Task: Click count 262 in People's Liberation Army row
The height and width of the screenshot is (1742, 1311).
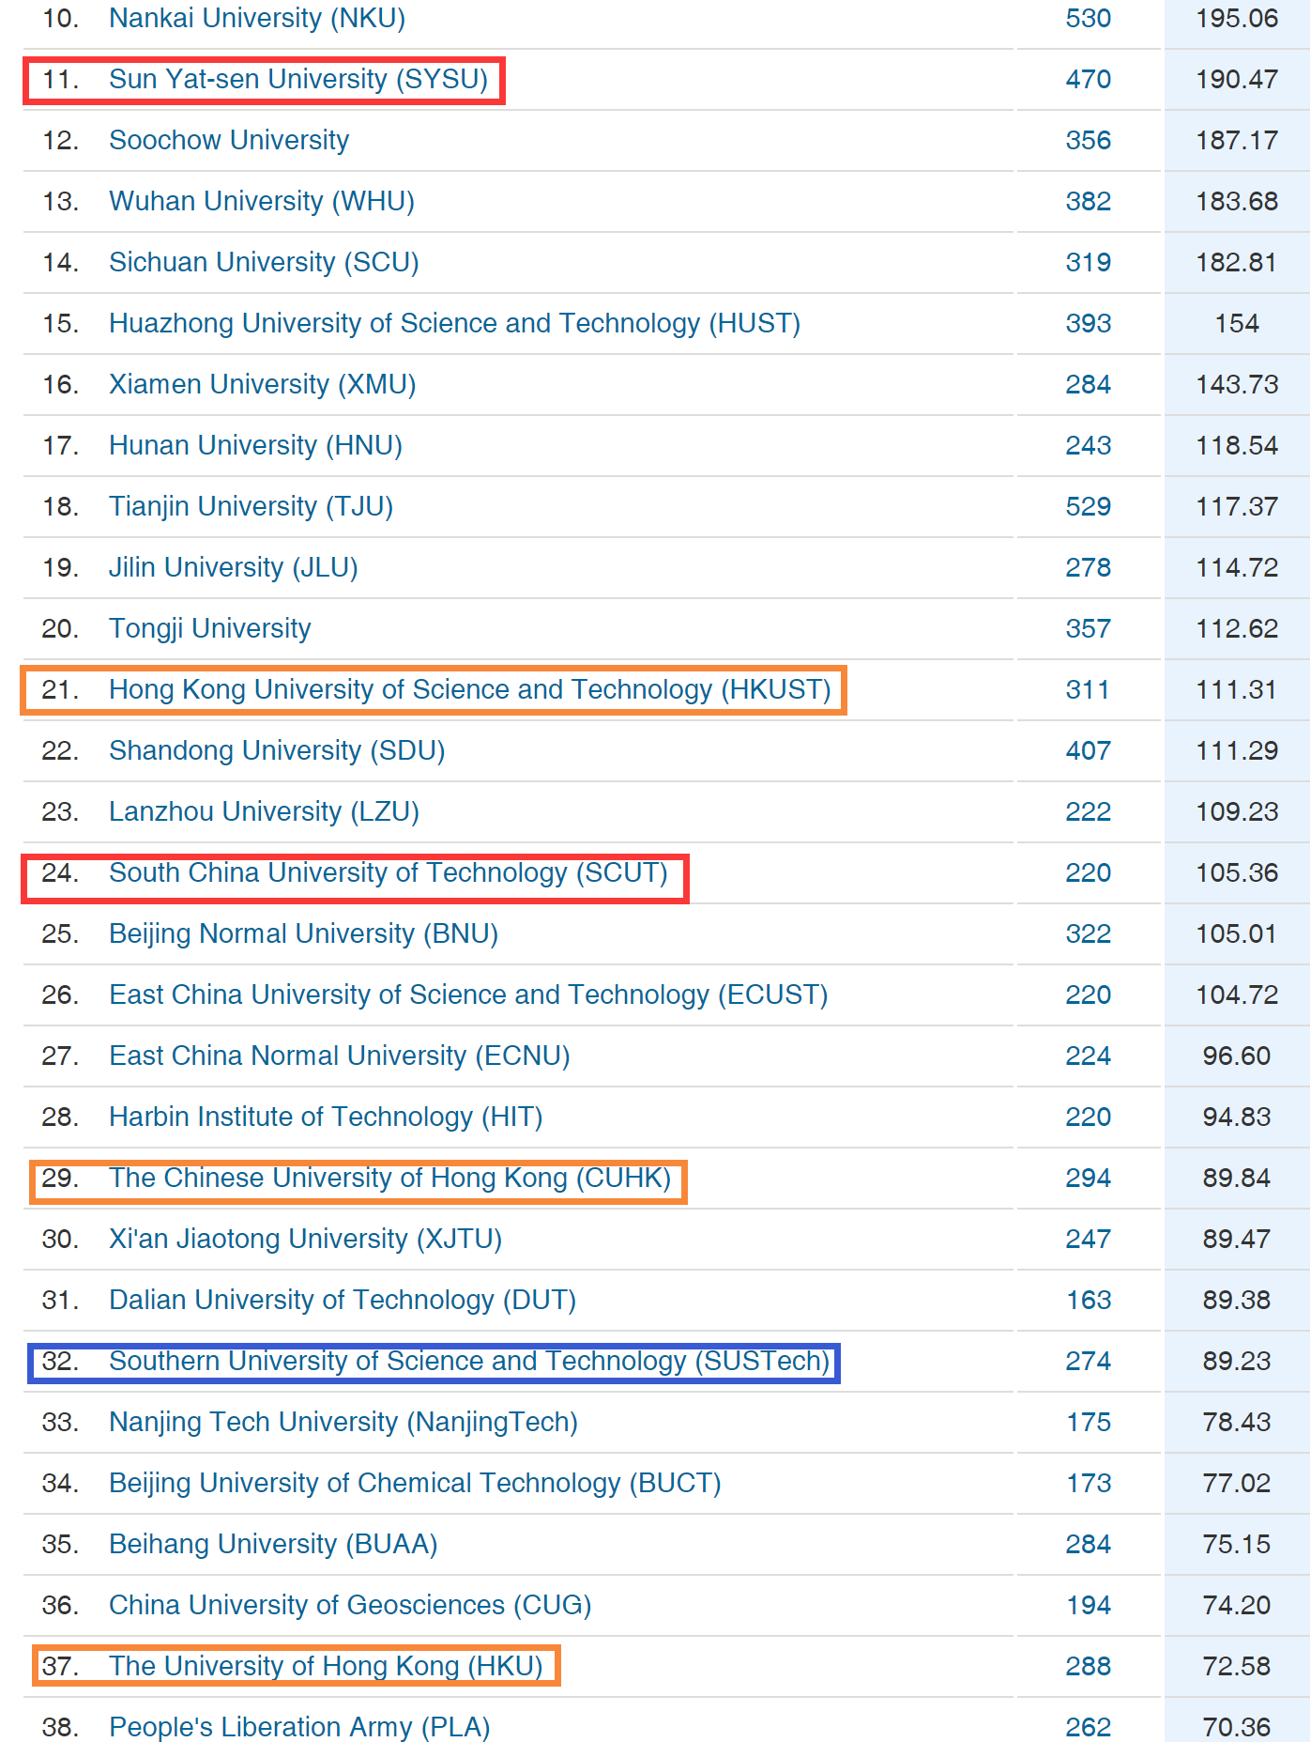Action: 1089,1727
